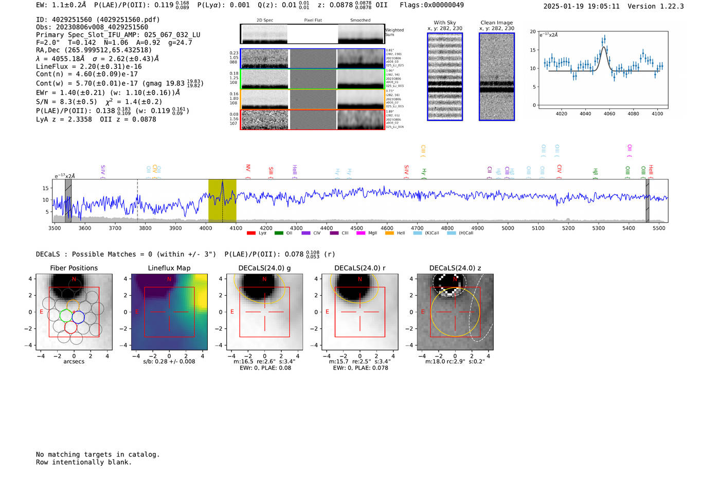Click the 'Obs: 20230806v008_4029251560' line
Screen dimensions: 720x490
coord(92,27)
